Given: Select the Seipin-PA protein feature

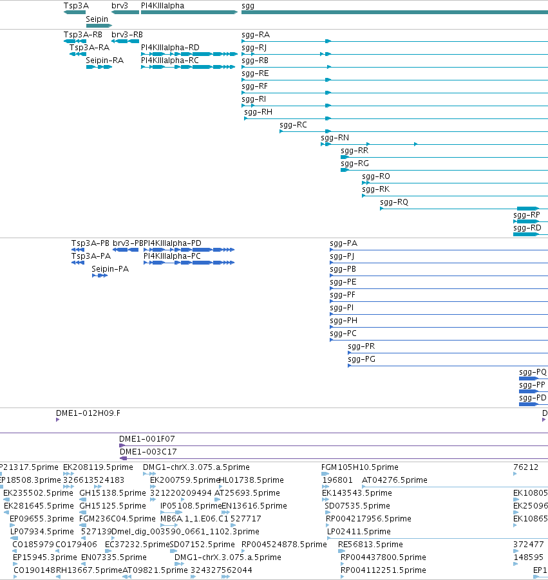Looking at the screenshot, I should 100,276.
